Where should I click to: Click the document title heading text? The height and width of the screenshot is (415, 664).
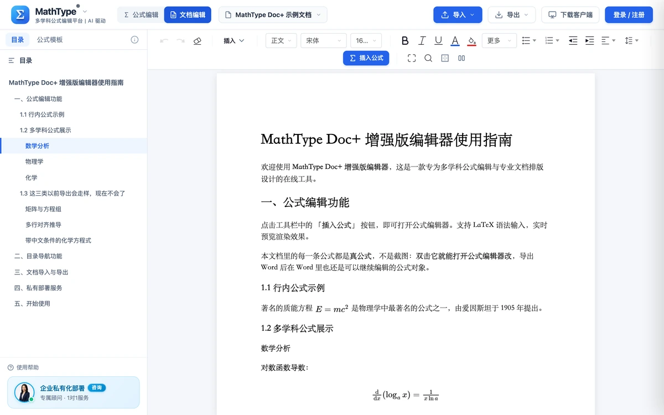386,139
